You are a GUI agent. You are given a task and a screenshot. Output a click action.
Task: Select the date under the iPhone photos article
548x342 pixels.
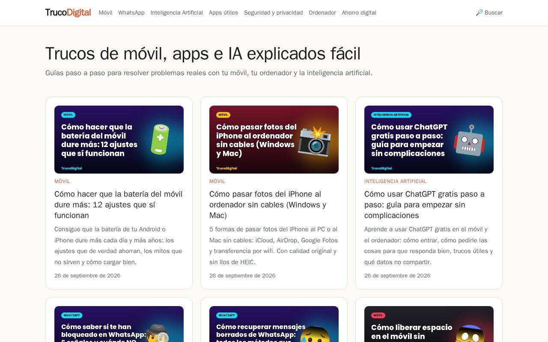tap(242, 276)
